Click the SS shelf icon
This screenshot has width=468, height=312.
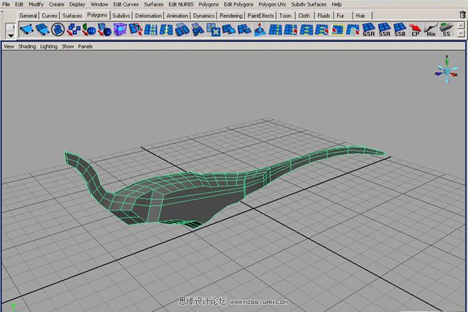[x=446, y=29]
